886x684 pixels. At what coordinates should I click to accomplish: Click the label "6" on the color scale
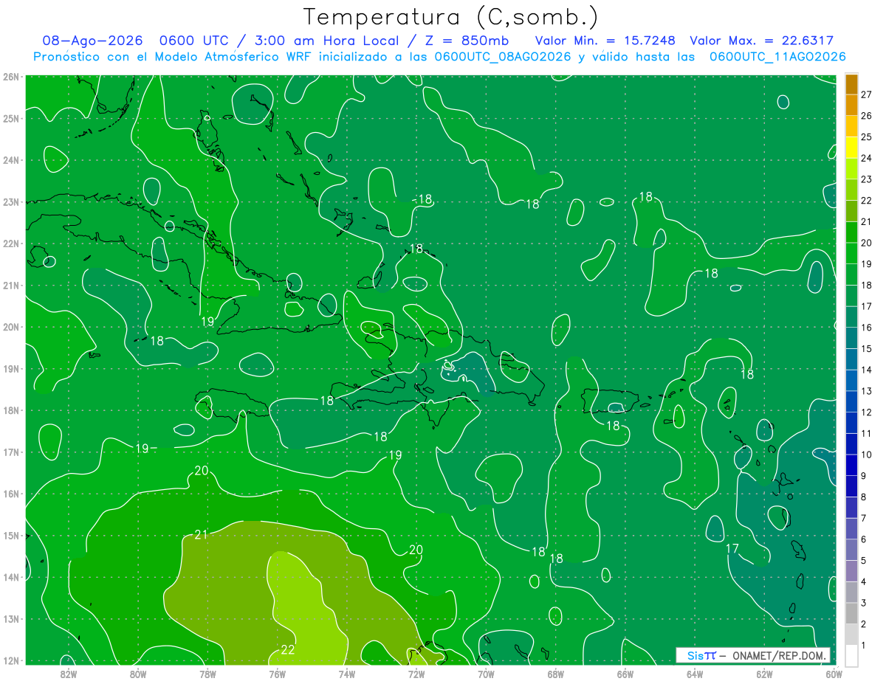pyautogui.click(x=864, y=539)
